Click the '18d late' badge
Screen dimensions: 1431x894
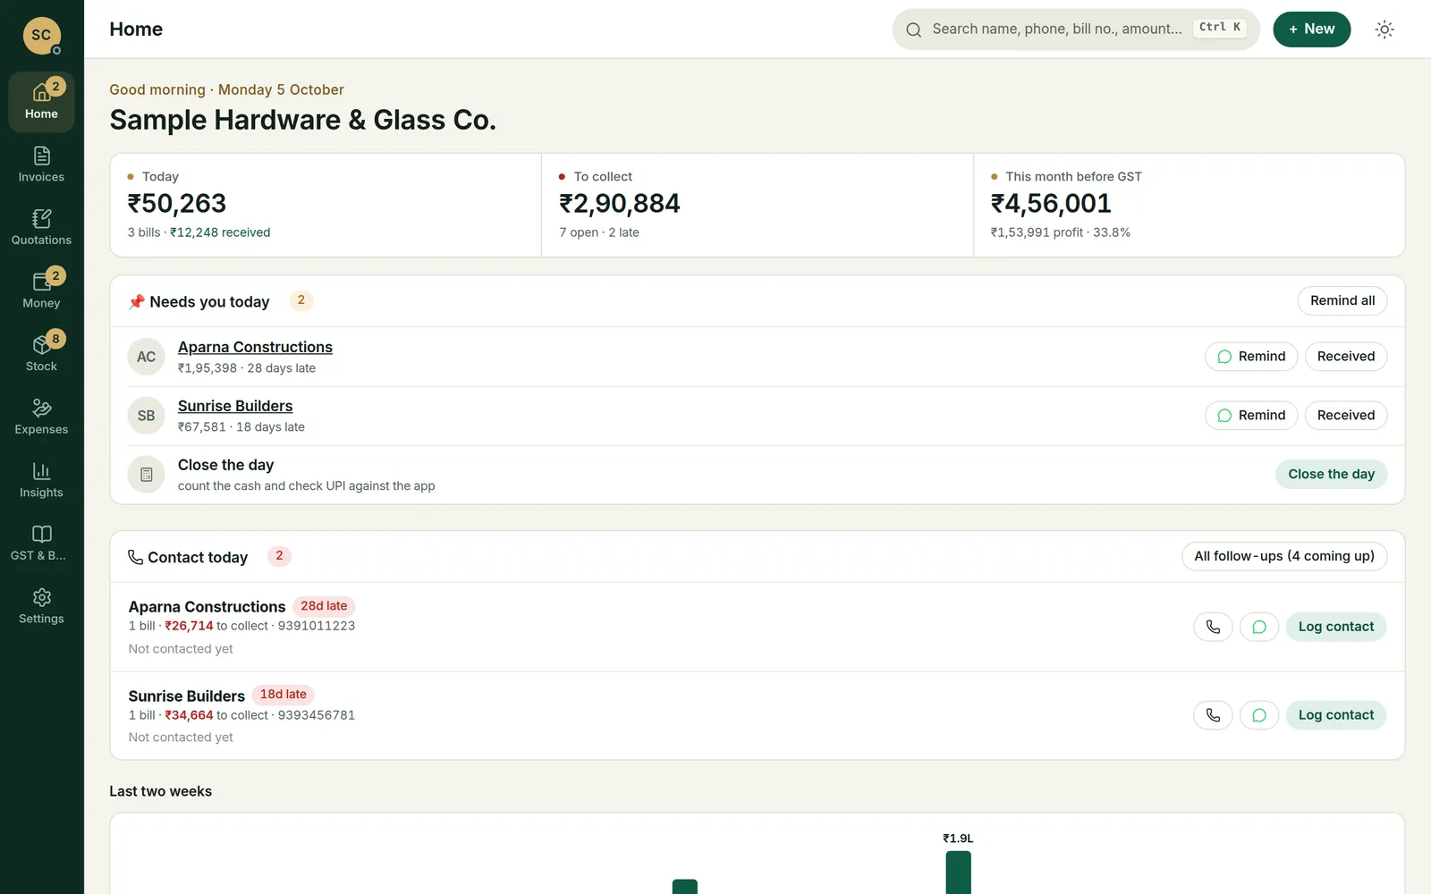(283, 695)
